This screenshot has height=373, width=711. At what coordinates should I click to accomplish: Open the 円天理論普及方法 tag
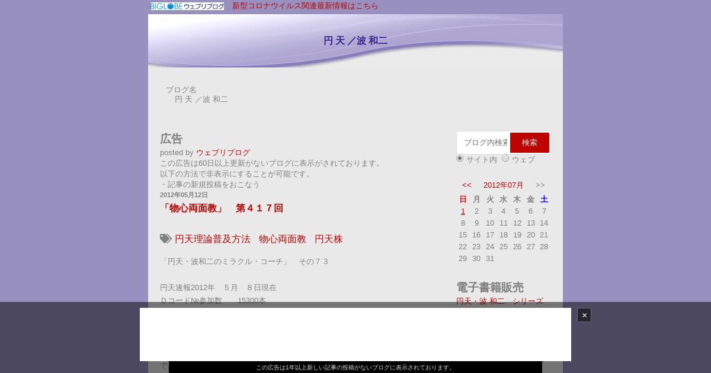213,239
